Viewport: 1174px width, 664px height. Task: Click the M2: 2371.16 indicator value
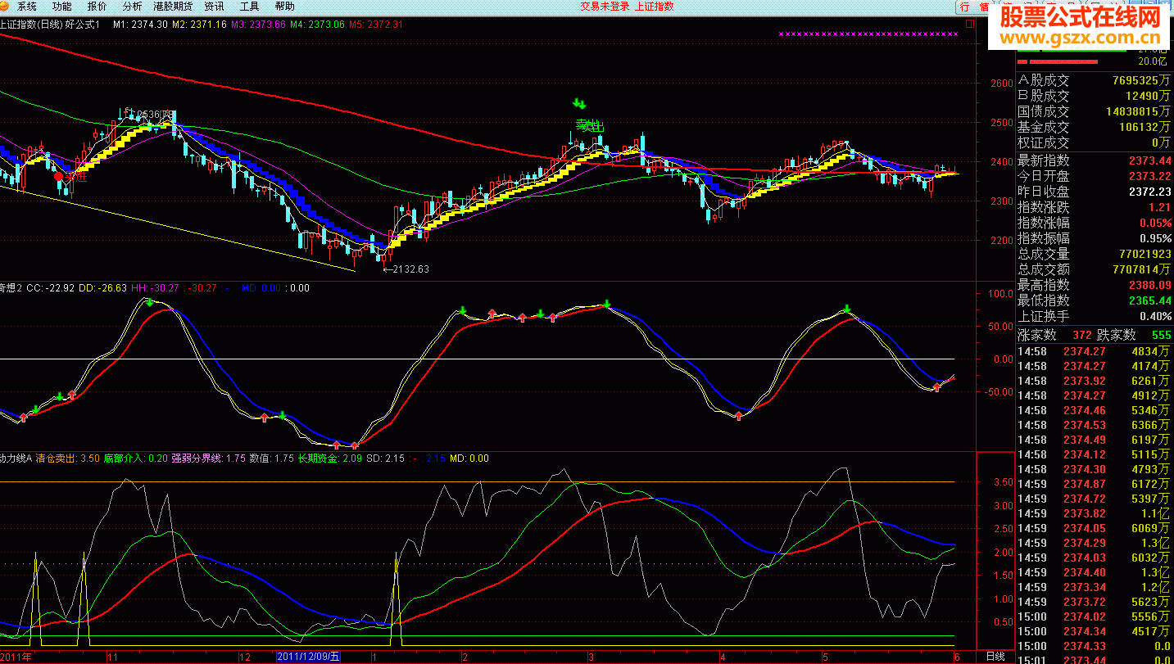[199, 25]
